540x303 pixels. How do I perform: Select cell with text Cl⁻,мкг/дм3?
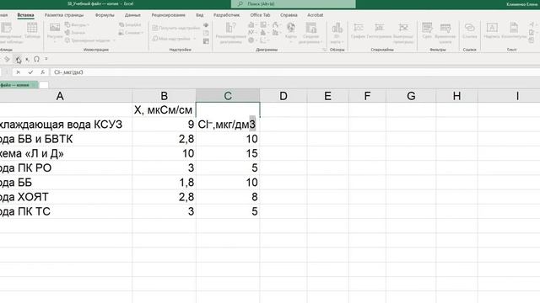coord(228,125)
